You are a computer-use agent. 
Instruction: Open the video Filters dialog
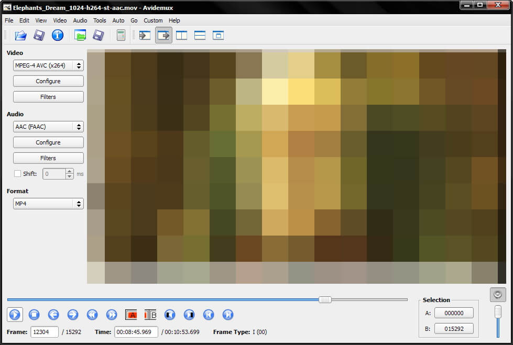48,96
